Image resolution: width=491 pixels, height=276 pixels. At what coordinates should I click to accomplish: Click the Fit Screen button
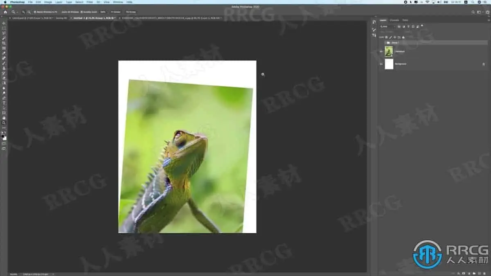click(115, 12)
